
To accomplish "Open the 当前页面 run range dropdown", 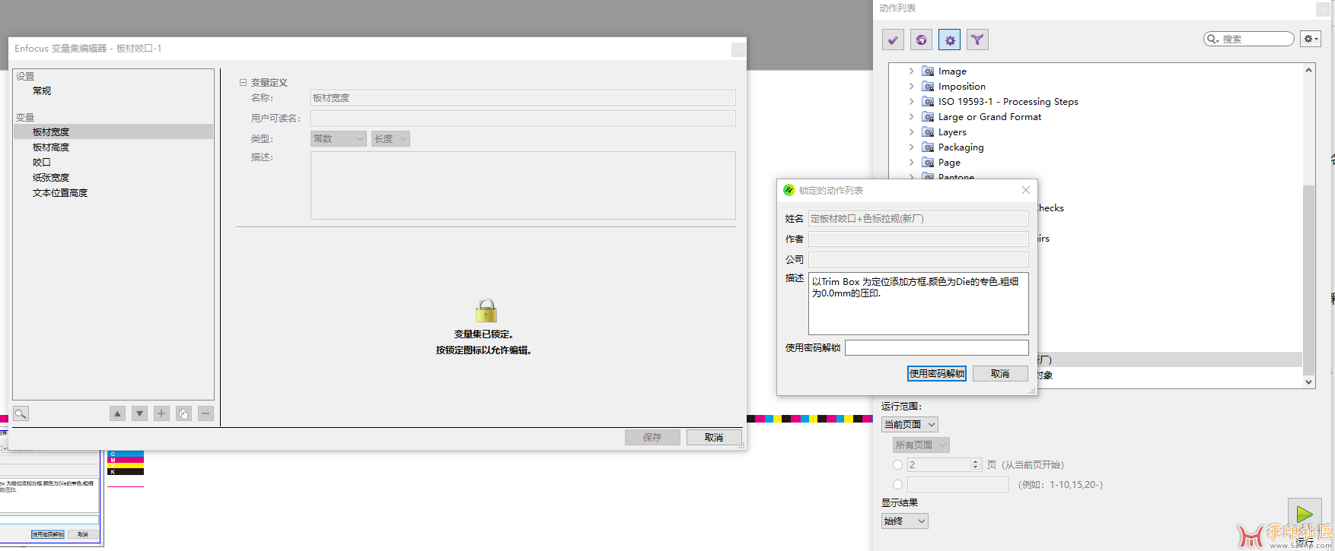I will 910,424.
